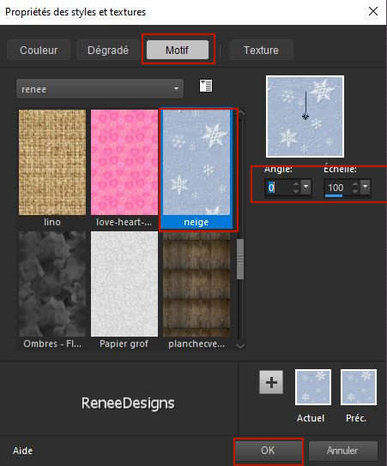Open the renee category dropdown
The width and height of the screenshot is (387, 466).
point(100,89)
